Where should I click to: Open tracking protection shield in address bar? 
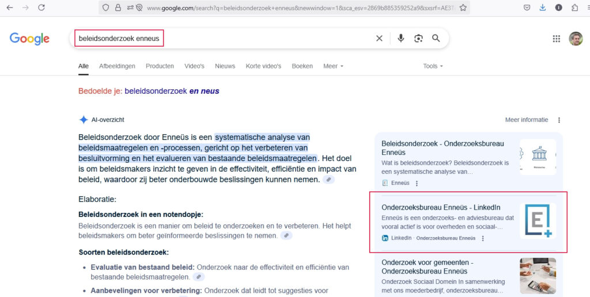coord(106,7)
